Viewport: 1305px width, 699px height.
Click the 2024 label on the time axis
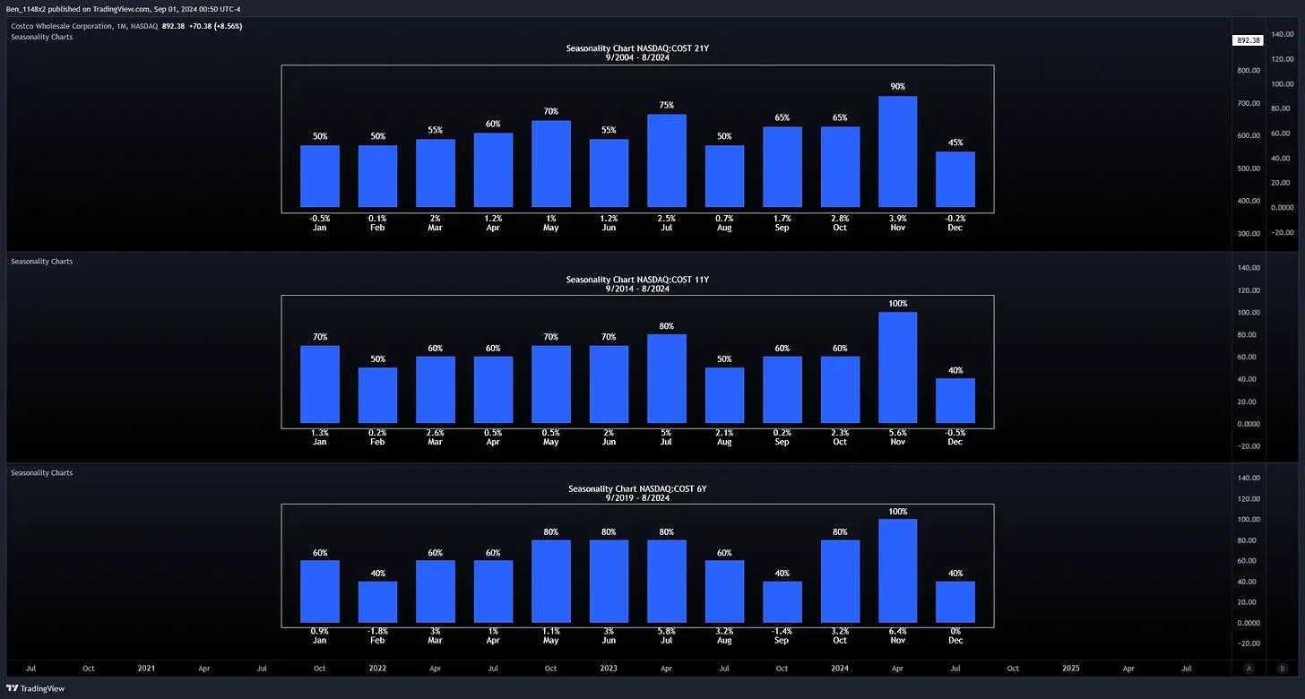(x=840, y=669)
